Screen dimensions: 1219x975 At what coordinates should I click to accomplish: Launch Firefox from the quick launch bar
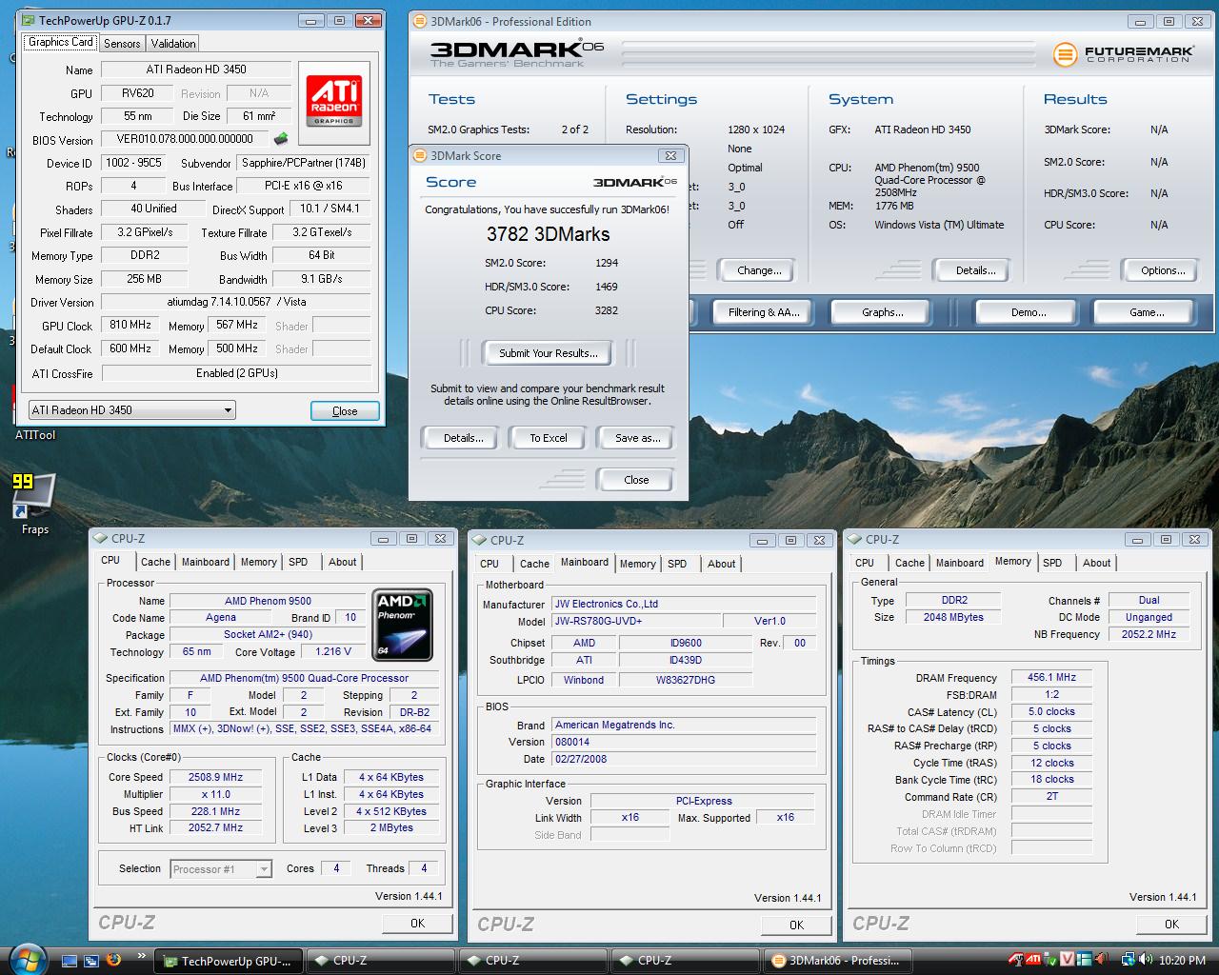[113, 960]
